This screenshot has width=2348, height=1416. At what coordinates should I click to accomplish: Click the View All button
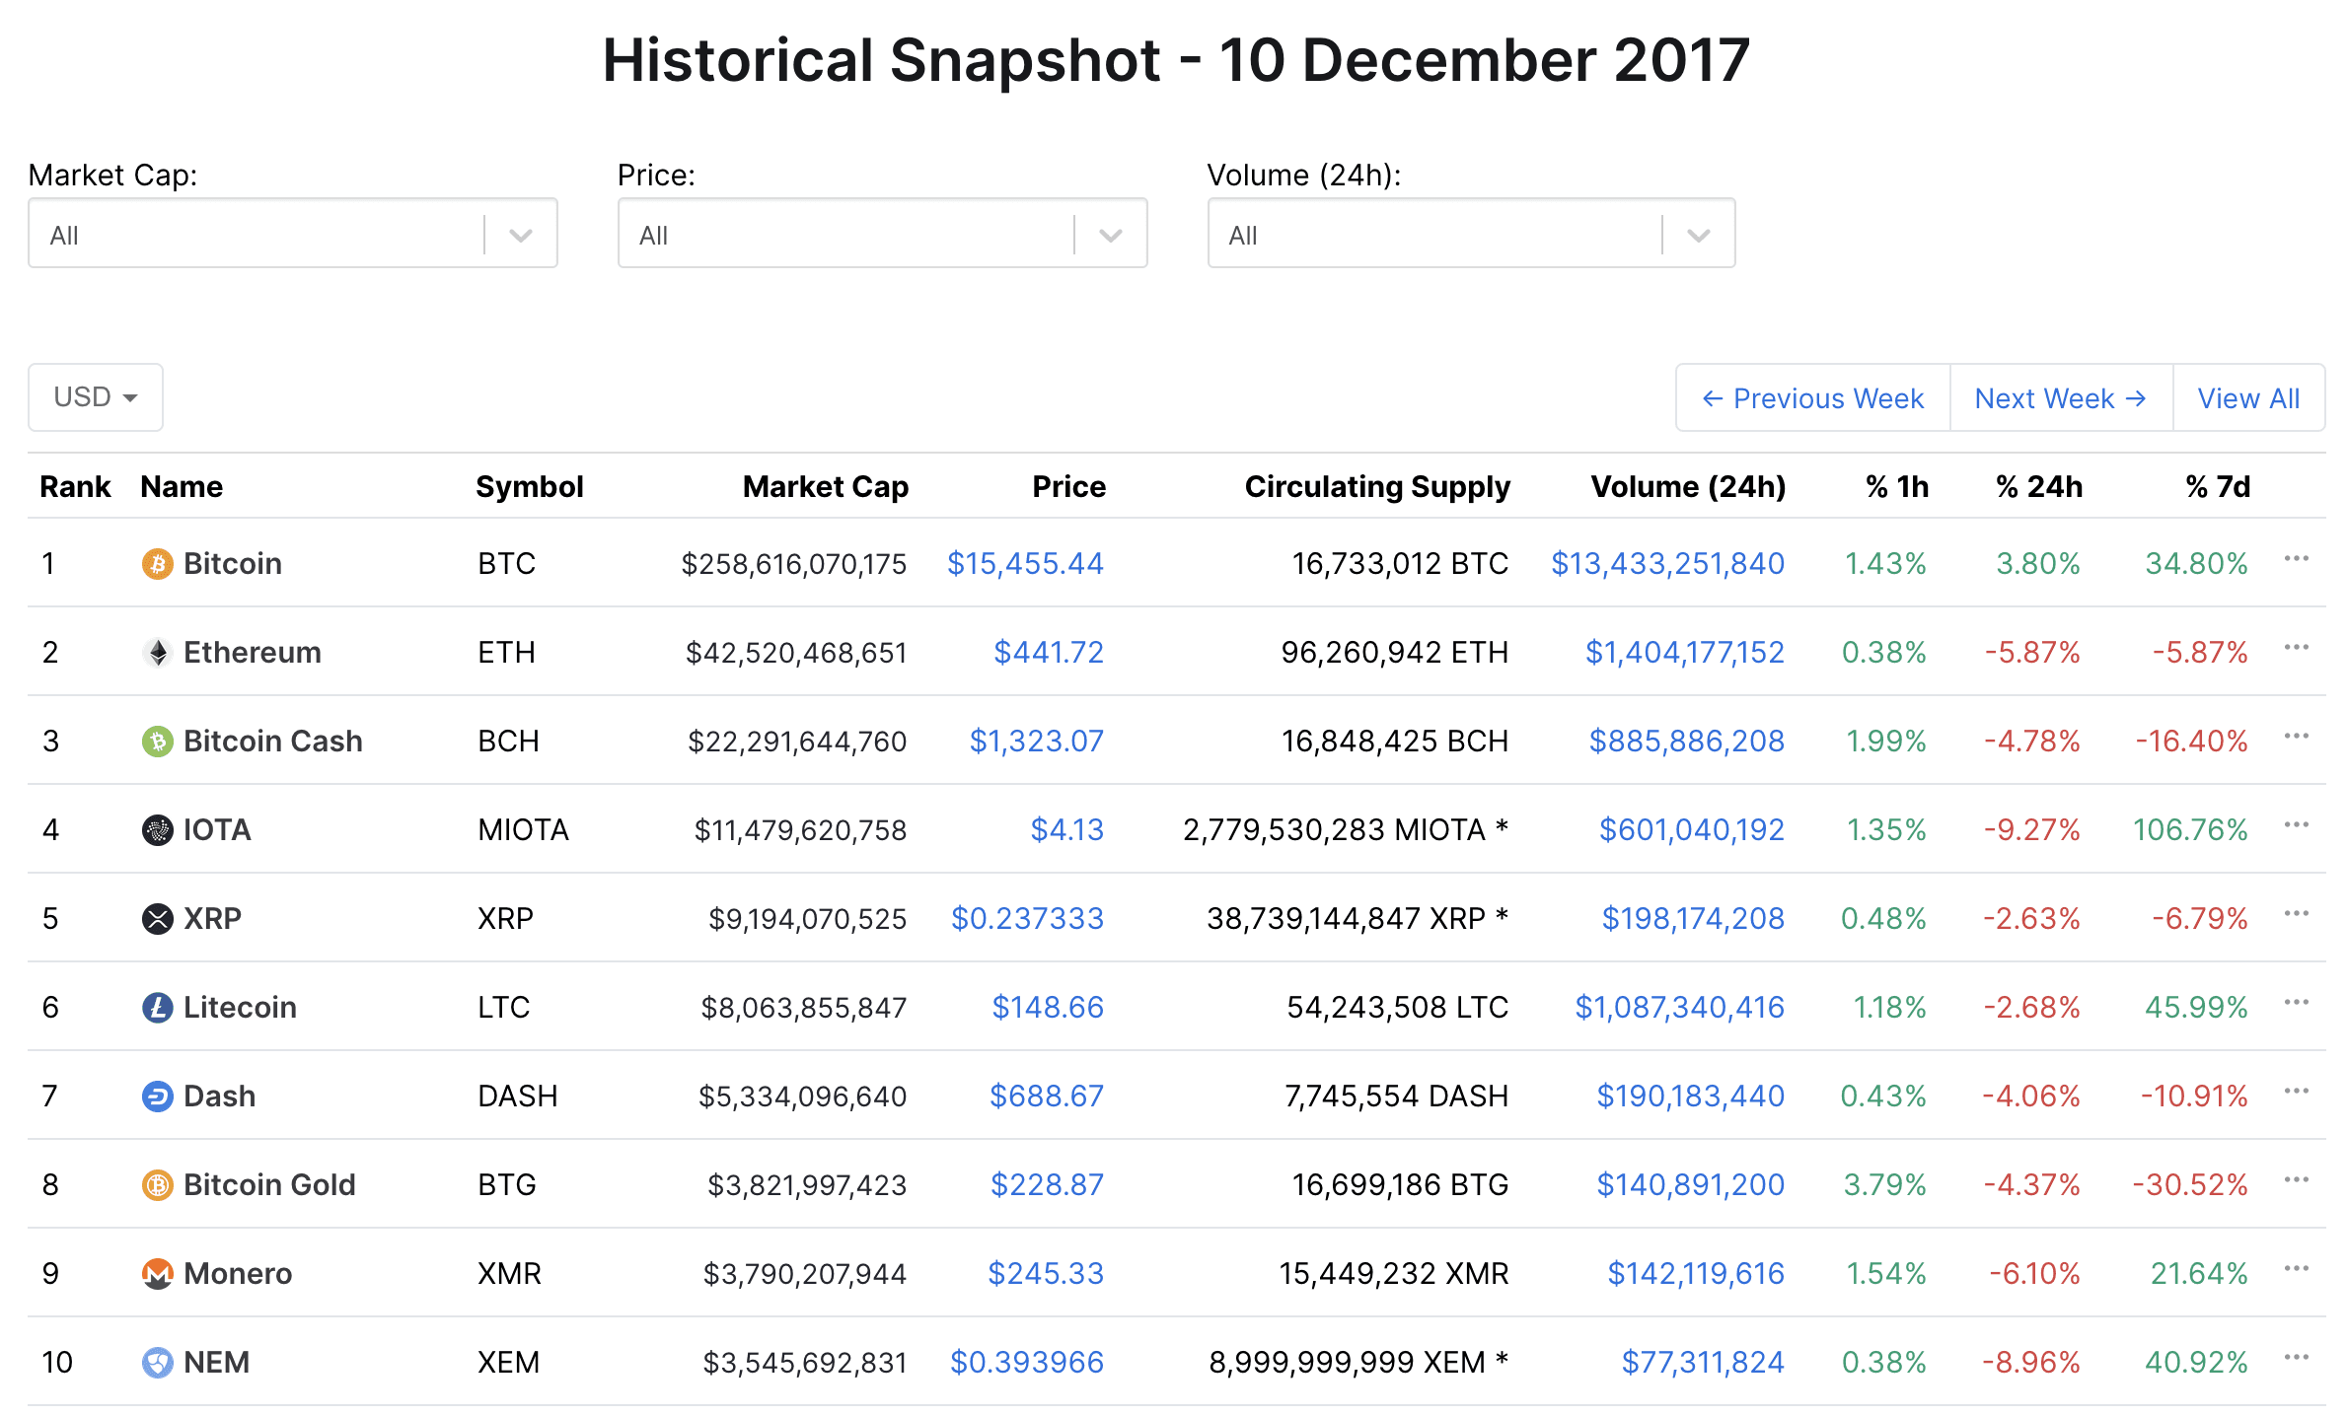(2248, 398)
